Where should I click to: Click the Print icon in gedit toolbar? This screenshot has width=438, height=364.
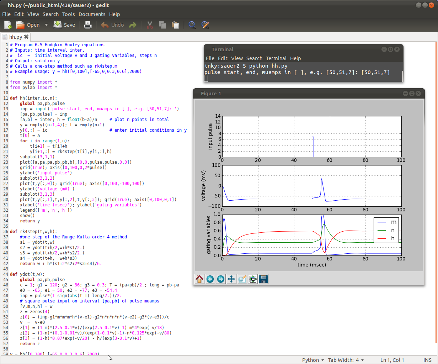[x=87, y=25]
